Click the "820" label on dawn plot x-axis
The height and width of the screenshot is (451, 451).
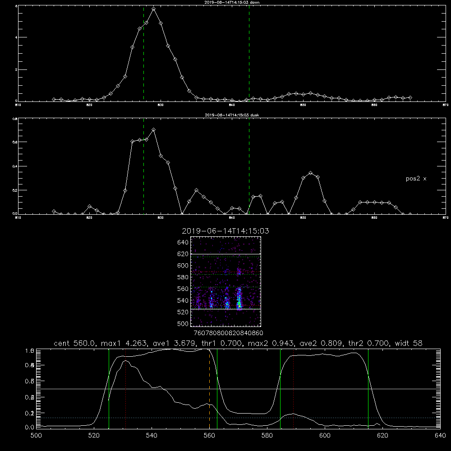click(x=89, y=105)
